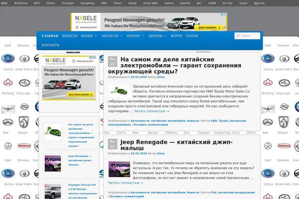Focus the Поиск search field
299x199 pixels.
coord(247,36)
